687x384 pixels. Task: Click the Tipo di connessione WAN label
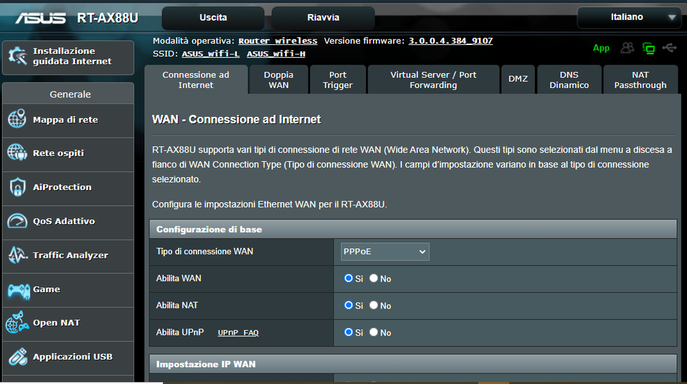point(205,252)
